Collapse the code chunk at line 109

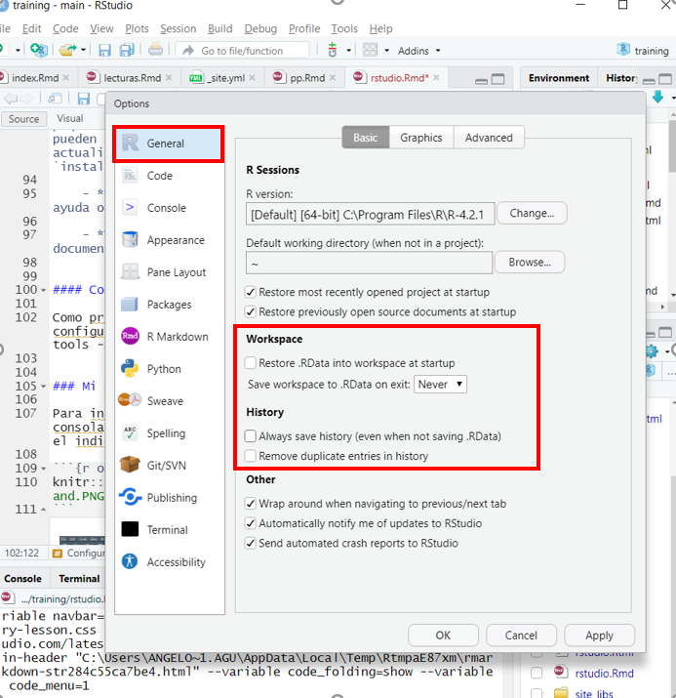click(44, 469)
